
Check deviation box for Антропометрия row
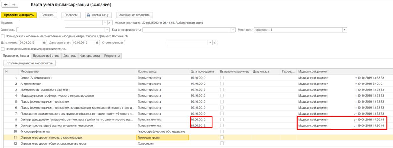[x=222, y=84]
